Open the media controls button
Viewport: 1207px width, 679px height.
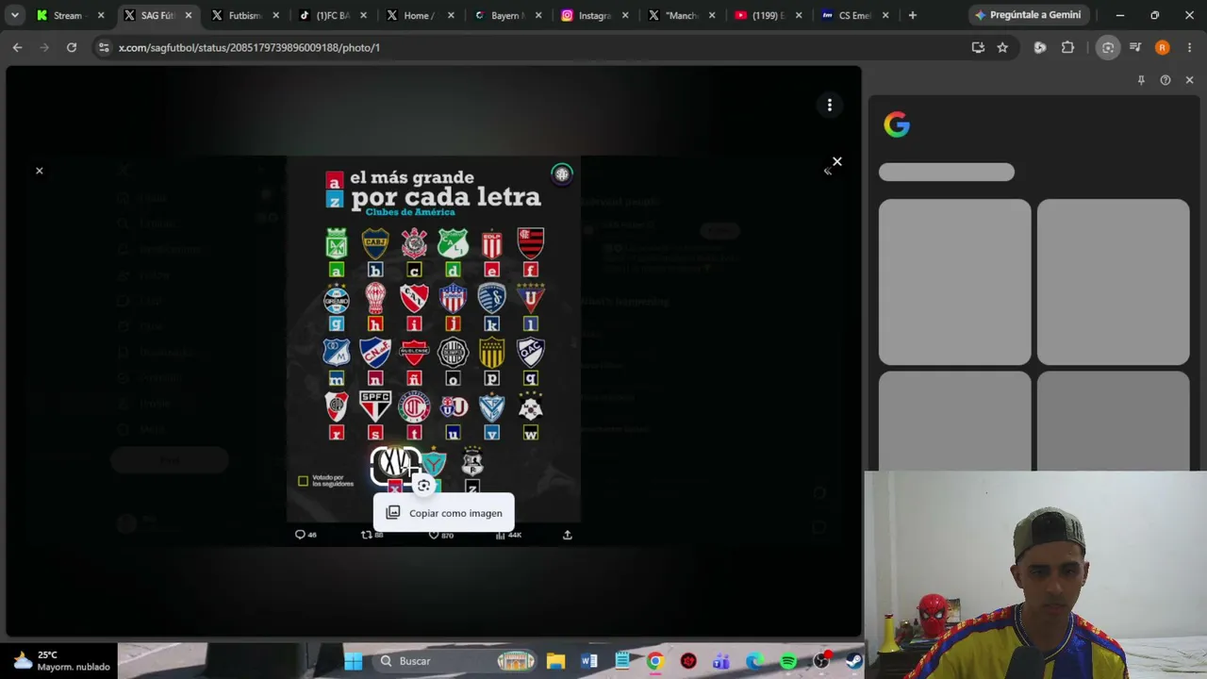coord(1135,47)
